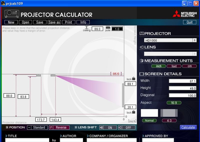Click the Open menu button
The image size is (200, 142).
[x=25, y=22]
